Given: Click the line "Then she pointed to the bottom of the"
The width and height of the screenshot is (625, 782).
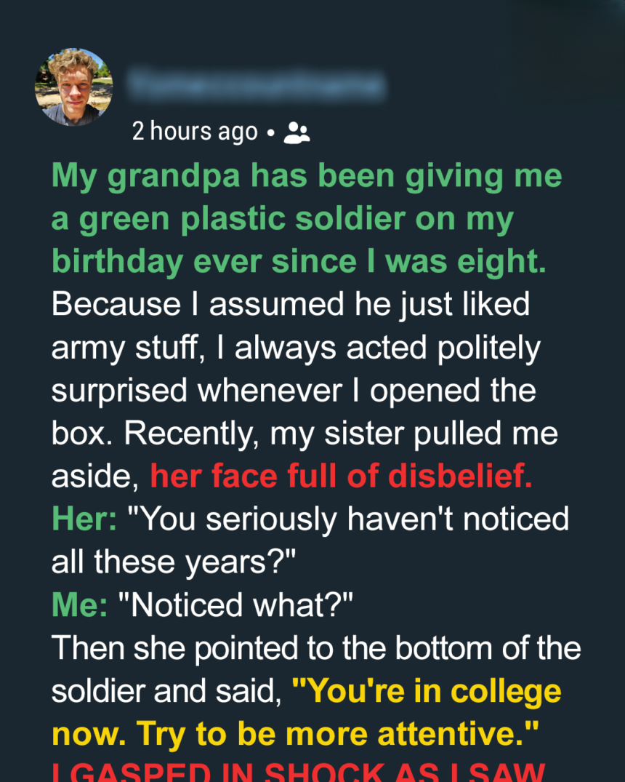Looking at the screenshot, I should tap(316, 648).
